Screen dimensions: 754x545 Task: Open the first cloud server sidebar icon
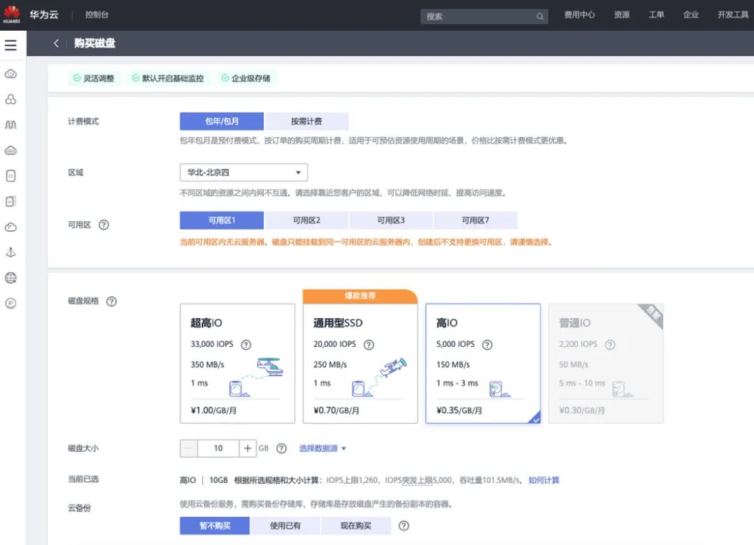(x=10, y=74)
